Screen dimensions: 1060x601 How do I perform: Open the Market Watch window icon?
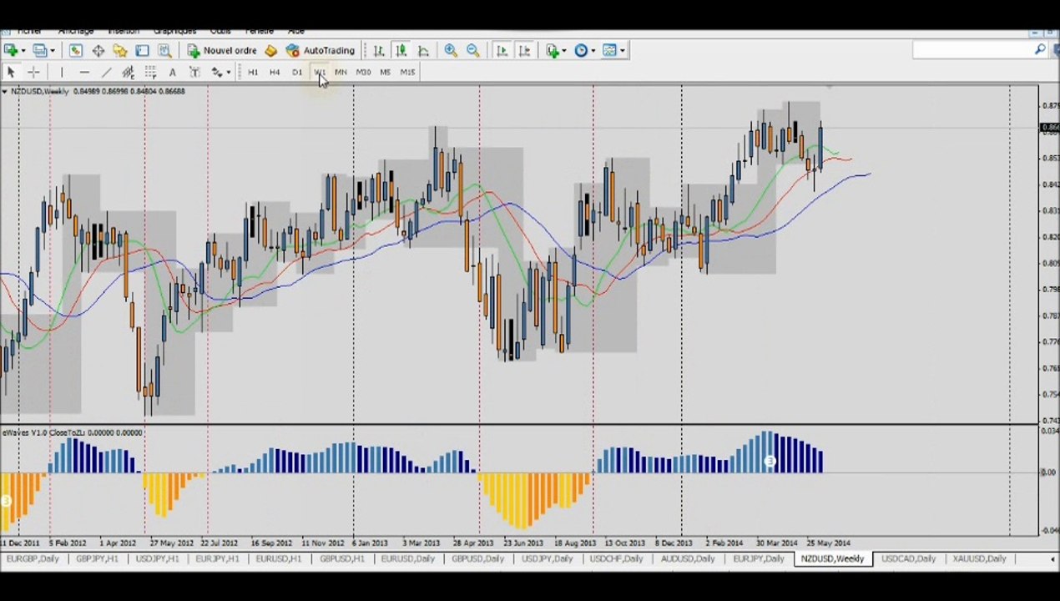[76, 51]
